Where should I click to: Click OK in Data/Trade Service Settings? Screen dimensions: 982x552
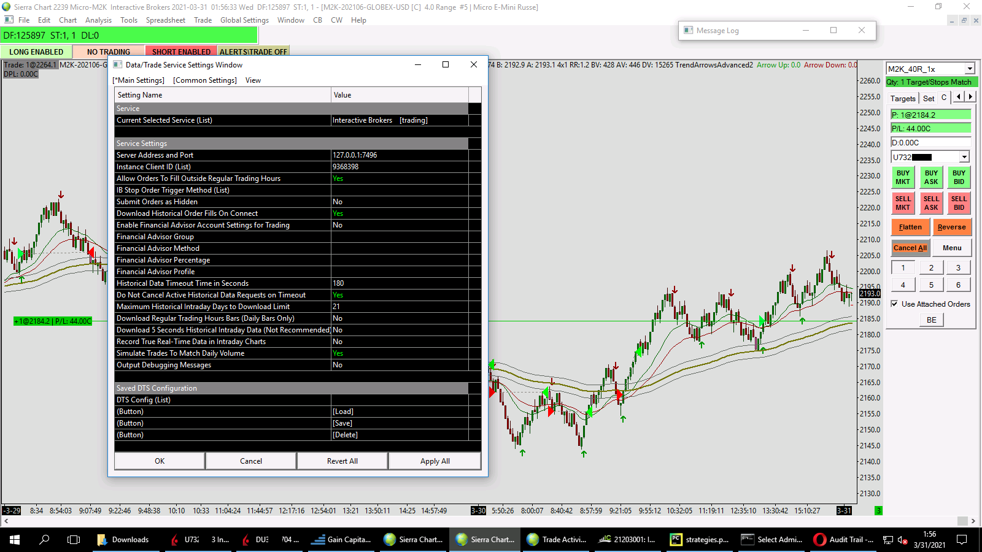pyautogui.click(x=160, y=461)
